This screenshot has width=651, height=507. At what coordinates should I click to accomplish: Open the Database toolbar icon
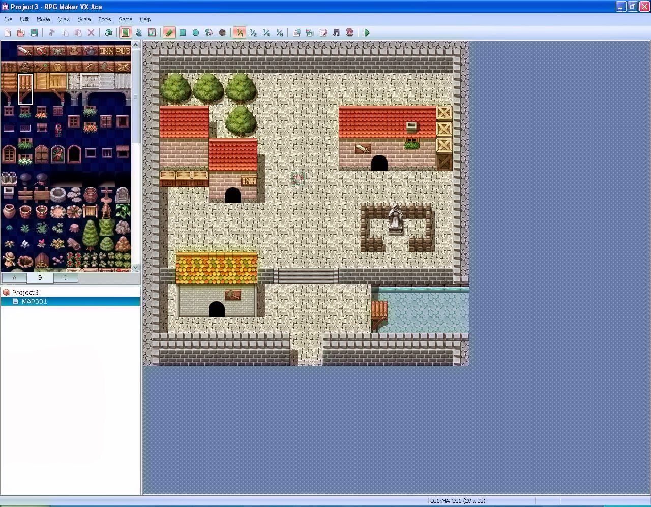(x=297, y=33)
